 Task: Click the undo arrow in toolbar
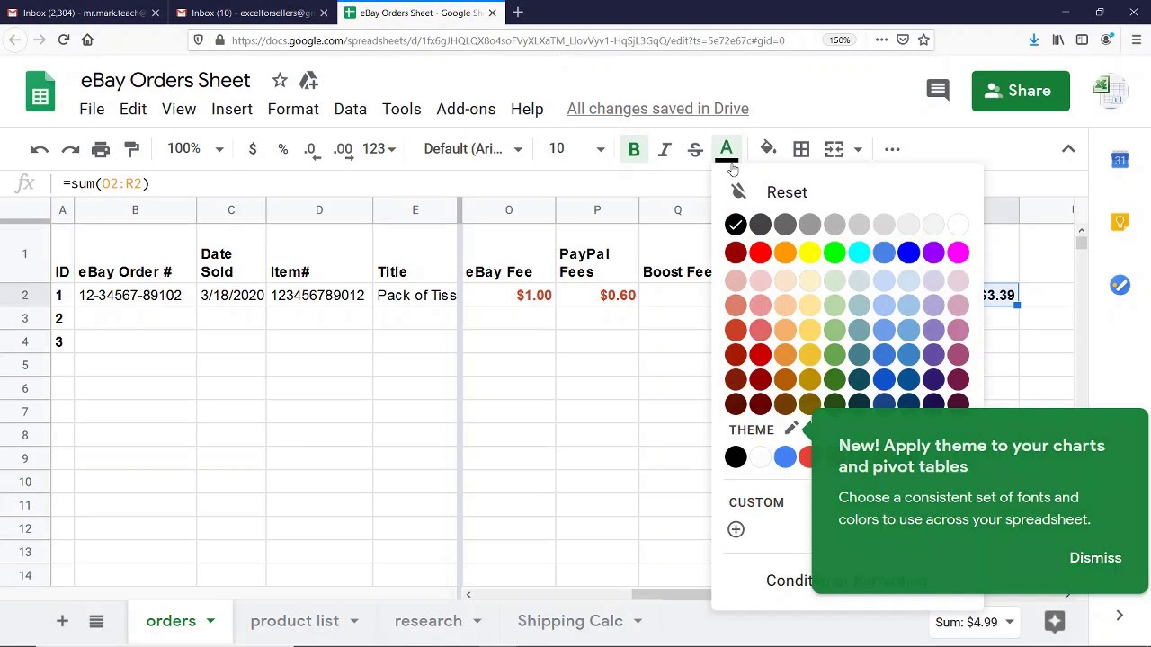point(39,149)
